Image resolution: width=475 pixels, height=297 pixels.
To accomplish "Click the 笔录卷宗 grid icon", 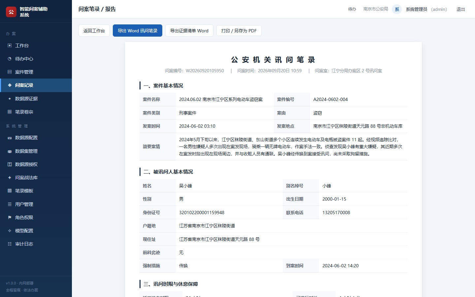I will (10, 112).
